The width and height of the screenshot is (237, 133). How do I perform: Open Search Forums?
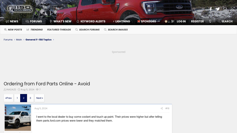tap(87, 30)
